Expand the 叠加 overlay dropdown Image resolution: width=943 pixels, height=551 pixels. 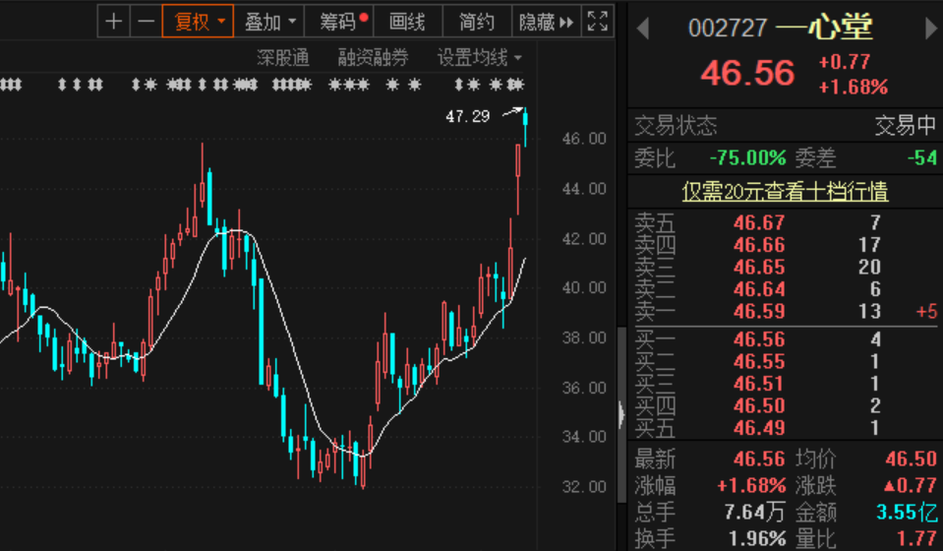tap(269, 22)
